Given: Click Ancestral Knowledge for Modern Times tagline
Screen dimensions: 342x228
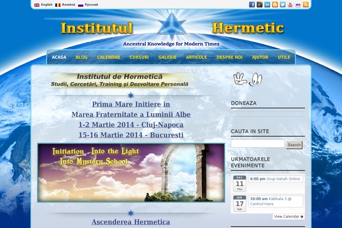Looking at the screenshot, I should click(x=171, y=44).
